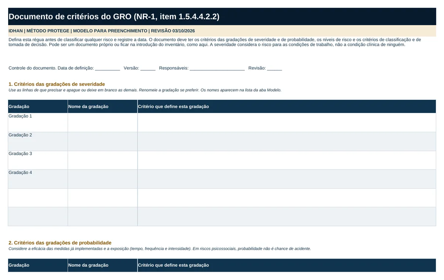Viewport: 444px width, 280px height.
Task: Select the empty name cell for Gradação 4
Action: tap(102, 179)
